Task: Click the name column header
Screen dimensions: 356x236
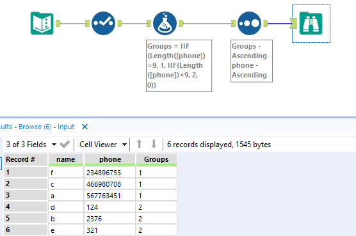Action: [66, 159]
